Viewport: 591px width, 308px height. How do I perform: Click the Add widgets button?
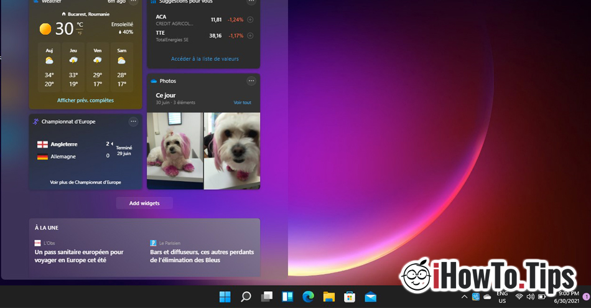(x=144, y=203)
